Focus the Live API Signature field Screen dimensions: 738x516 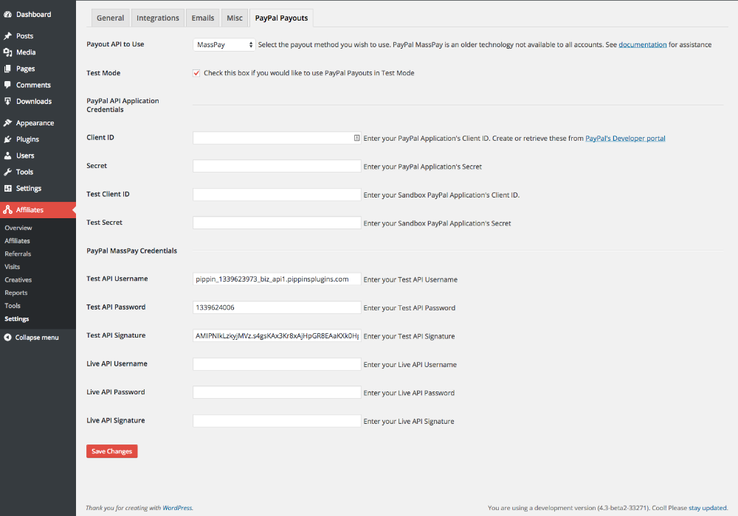[x=277, y=421]
